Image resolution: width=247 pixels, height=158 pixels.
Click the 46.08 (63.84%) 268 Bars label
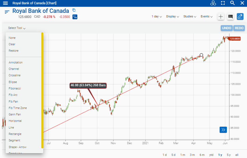[x=88, y=85]
